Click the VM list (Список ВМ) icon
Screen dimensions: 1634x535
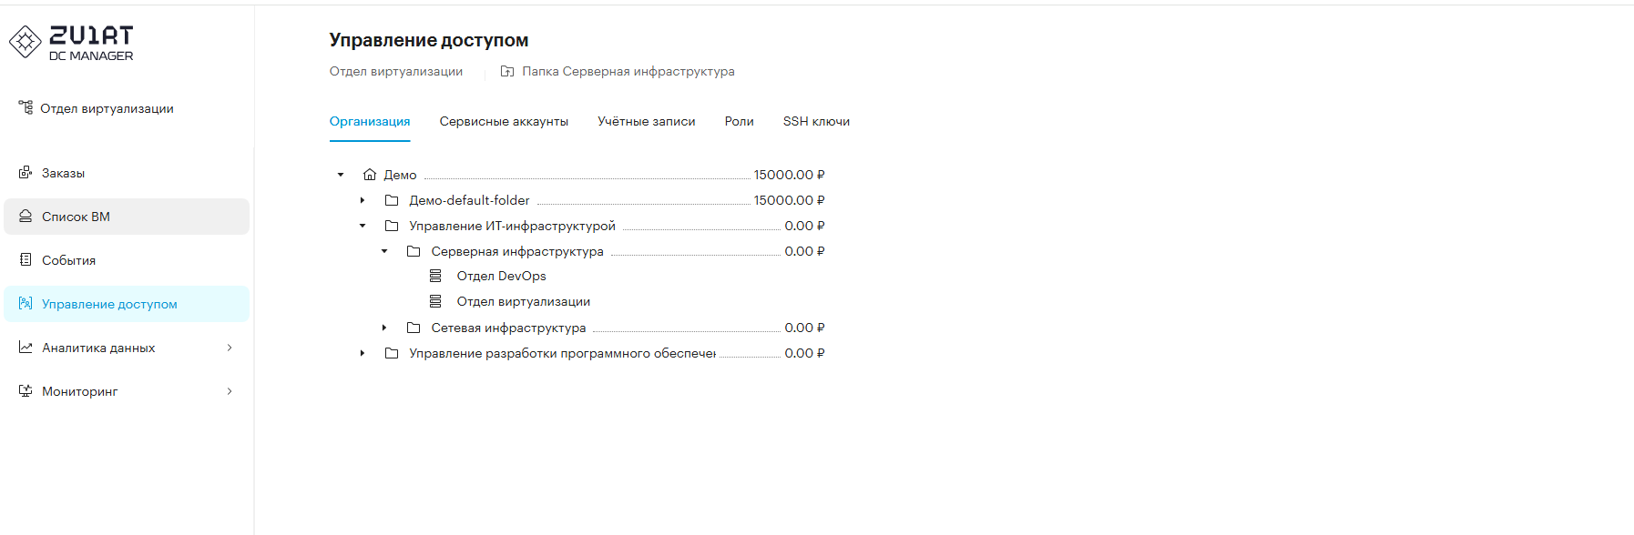tap(26, 217)
